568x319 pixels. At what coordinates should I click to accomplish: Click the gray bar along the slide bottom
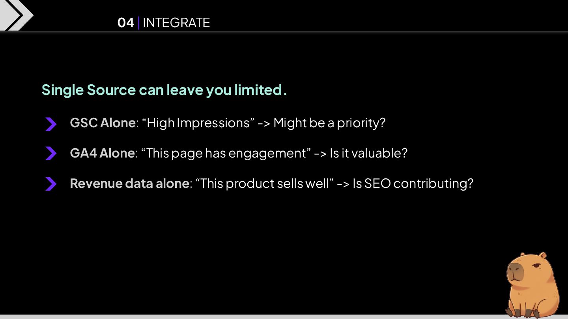point(252,317)
